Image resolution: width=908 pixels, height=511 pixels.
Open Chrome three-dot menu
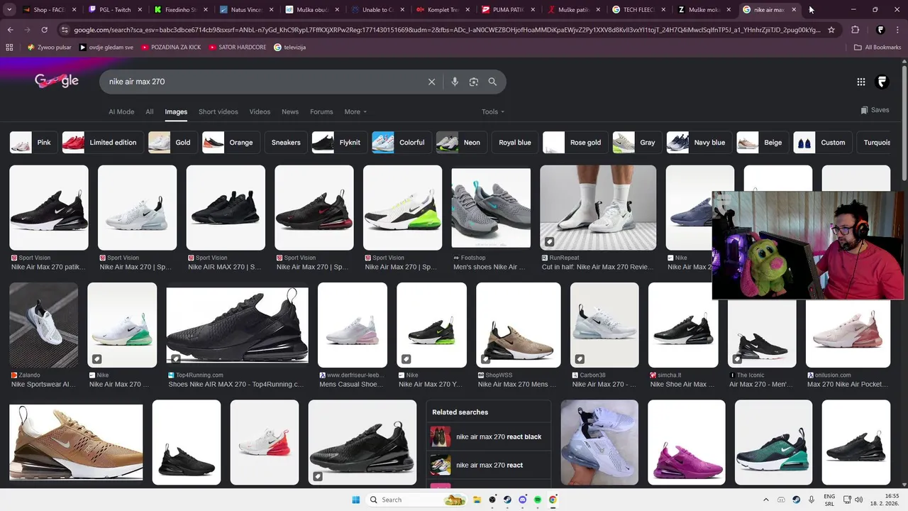click(898, 30)
